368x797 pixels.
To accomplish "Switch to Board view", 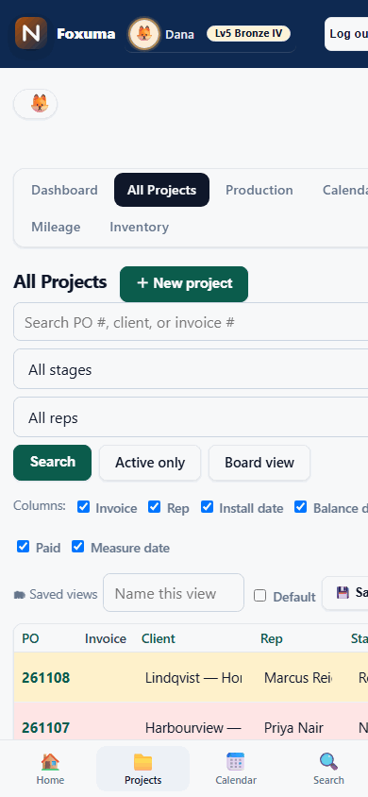I will [x=259, y=463].
